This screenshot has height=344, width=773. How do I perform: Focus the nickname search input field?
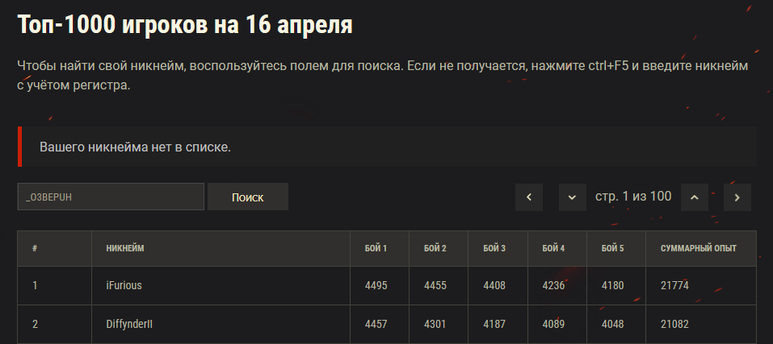pos(111,197)
